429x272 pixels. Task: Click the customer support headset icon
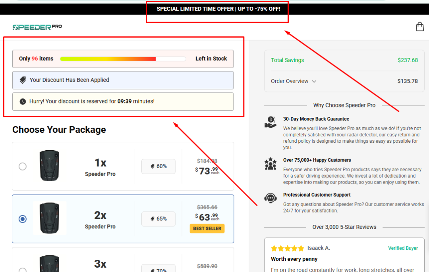tap(271, 198)
